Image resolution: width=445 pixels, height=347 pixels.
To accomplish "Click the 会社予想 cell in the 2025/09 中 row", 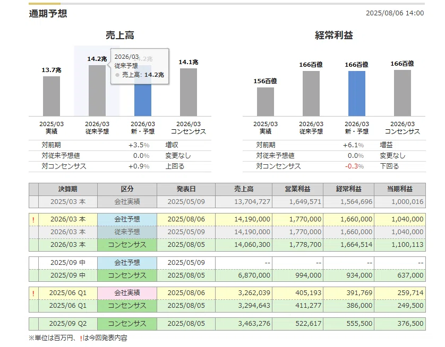I will [127, 263].
